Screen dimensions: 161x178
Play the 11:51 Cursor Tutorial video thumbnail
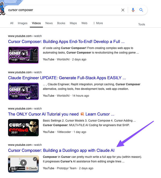(23, 55)
